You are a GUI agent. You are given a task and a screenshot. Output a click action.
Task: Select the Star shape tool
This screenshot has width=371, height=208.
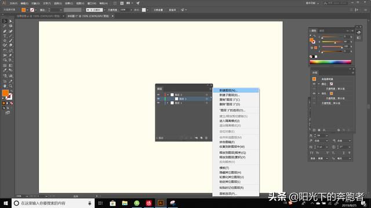[5, 40]
